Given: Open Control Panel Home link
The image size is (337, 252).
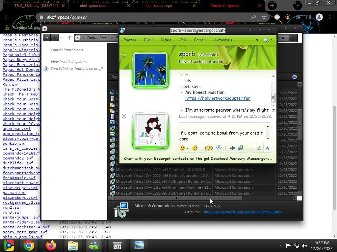Looking at the screenshot, I should click(67, 50).
